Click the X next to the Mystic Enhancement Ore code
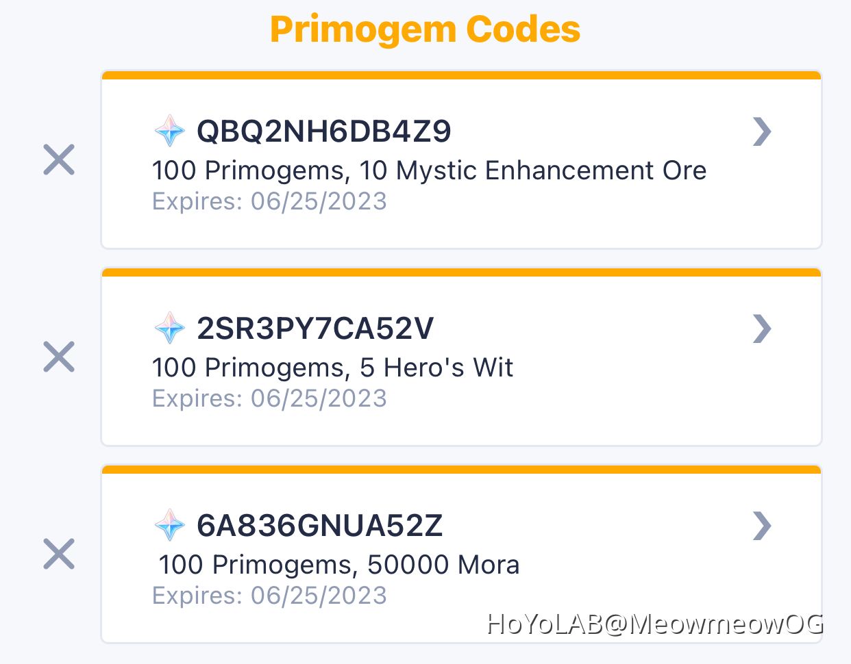Image resolution: width=851 pixels, height=664 pixels. [58, 159]
